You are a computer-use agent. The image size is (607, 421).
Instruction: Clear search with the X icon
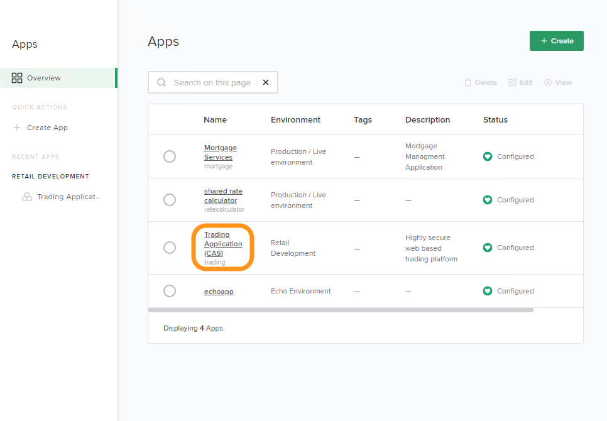266,82
